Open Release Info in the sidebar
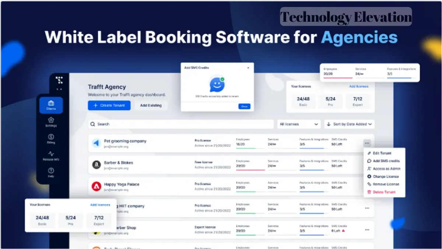 click(x=51, y=156)
